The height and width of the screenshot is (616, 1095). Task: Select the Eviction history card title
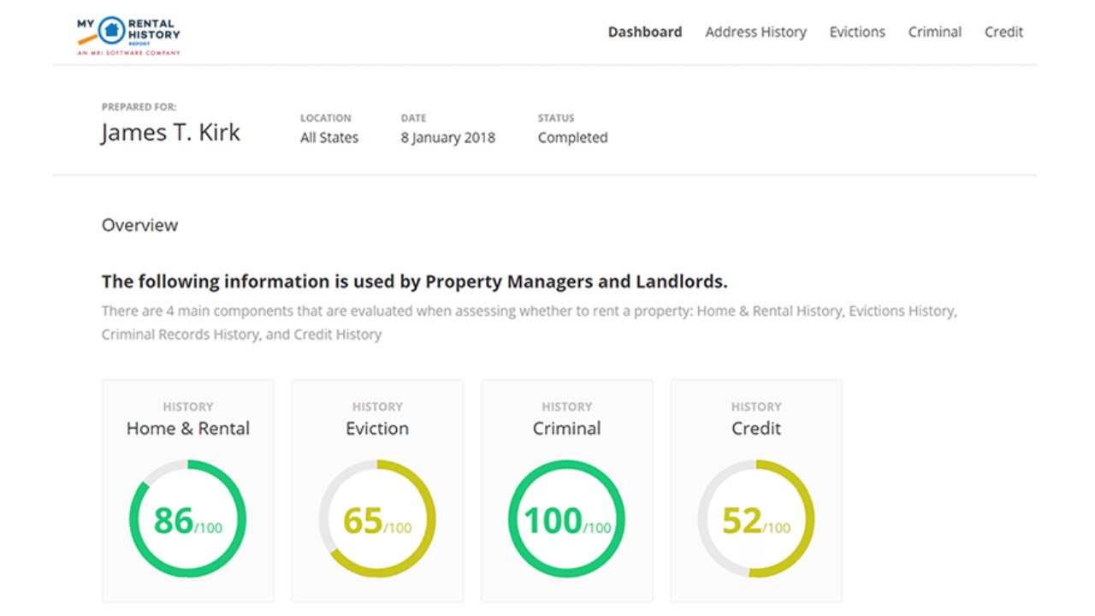pos(377,429)
